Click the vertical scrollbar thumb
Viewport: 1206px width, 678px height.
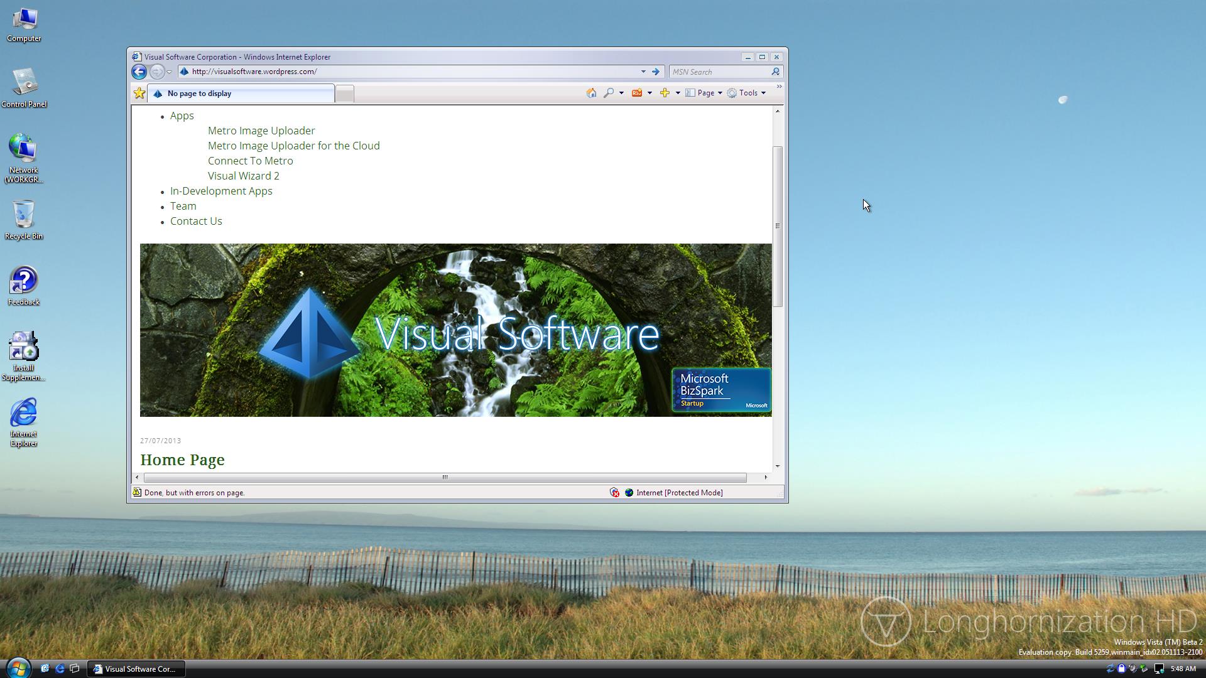point(778,226)
